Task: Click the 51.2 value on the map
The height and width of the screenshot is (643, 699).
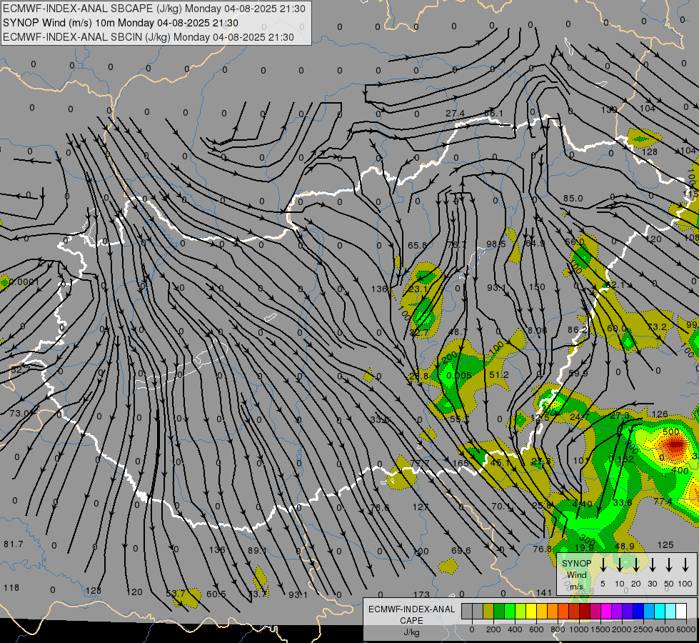Action: click(x=499, y=375)
